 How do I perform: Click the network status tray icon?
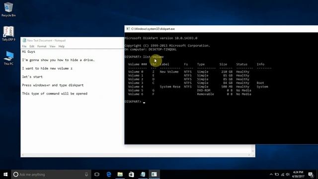[x=283, y=175]
